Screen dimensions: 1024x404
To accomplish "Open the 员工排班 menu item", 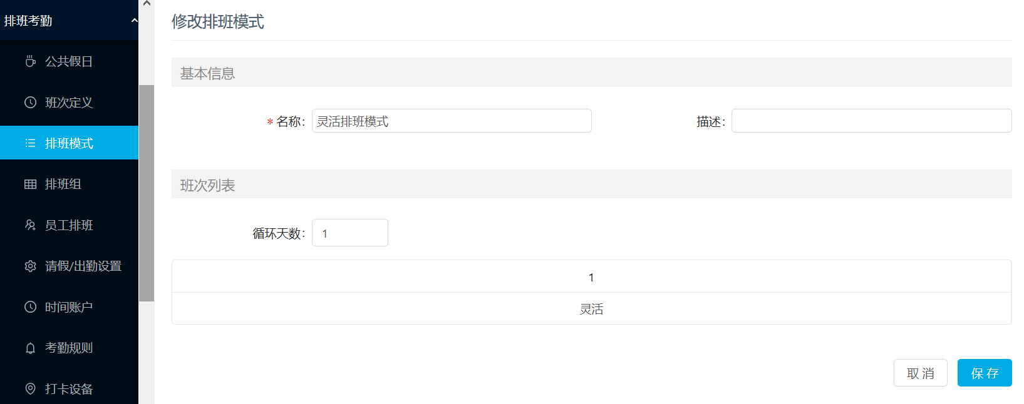I will click(69, 225).
